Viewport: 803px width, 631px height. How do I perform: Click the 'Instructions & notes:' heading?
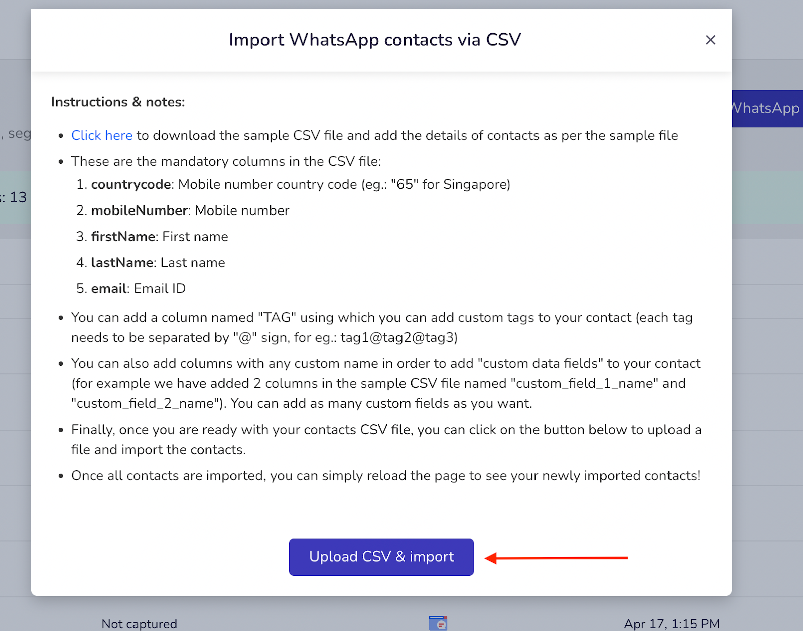coord(118,102)
